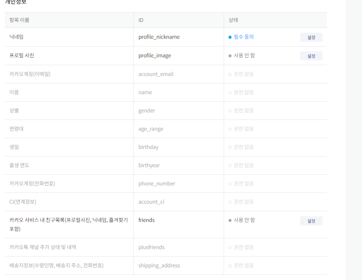Open settings for profile_image row
The width and height of the screenshot is (362, 280).
[x=311, y=56]
